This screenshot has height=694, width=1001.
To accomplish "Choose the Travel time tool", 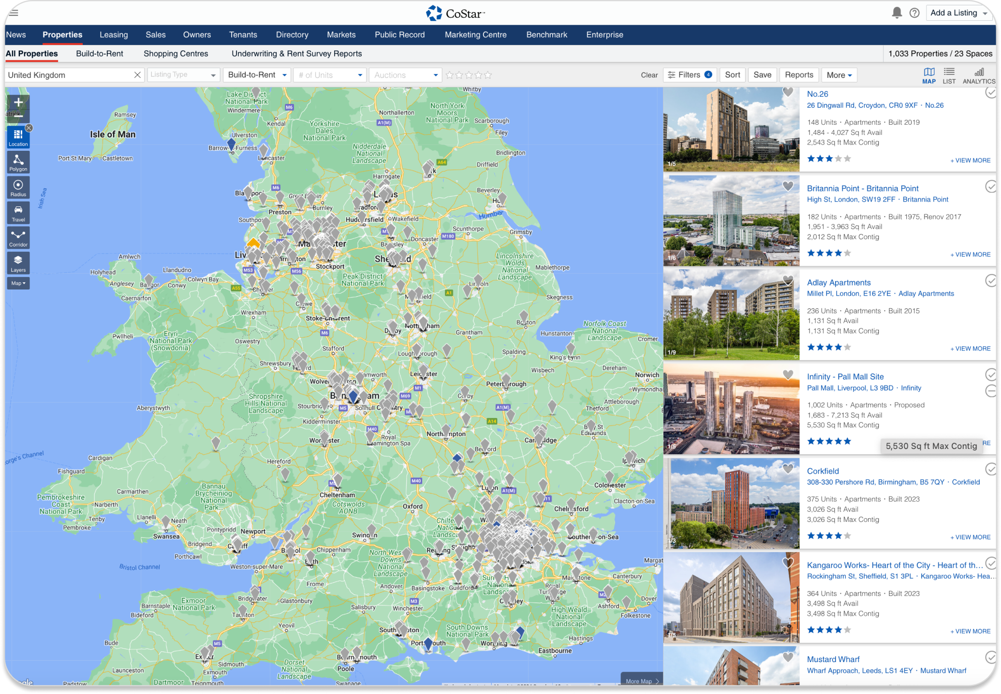I will (x=18, y=212).
